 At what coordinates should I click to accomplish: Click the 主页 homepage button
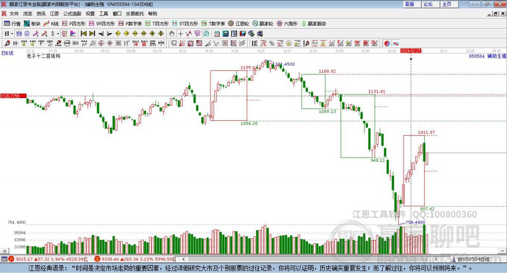pyautogui.click(x=449, y=4)
